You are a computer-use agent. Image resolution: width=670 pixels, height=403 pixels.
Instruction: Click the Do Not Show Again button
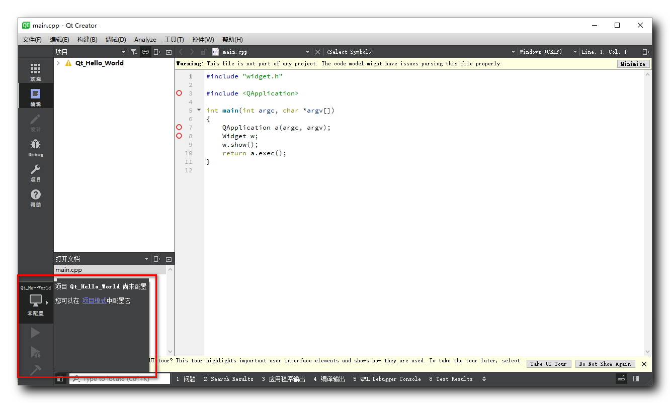[605, 364]
